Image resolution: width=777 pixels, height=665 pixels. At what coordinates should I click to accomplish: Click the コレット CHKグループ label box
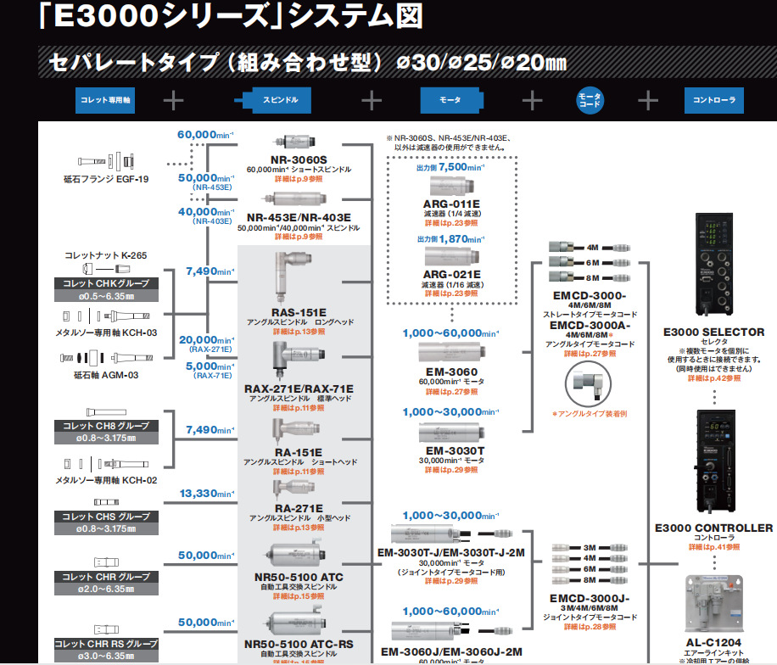click(x=106, y=289)
